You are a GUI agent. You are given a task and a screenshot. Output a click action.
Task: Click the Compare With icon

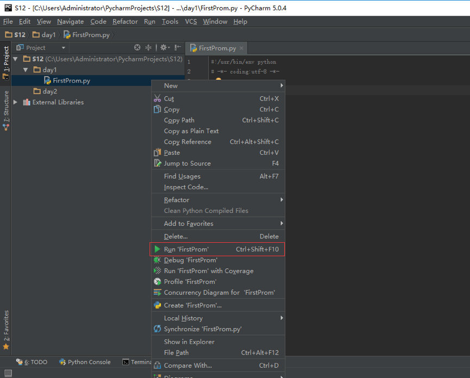(157, 366)
